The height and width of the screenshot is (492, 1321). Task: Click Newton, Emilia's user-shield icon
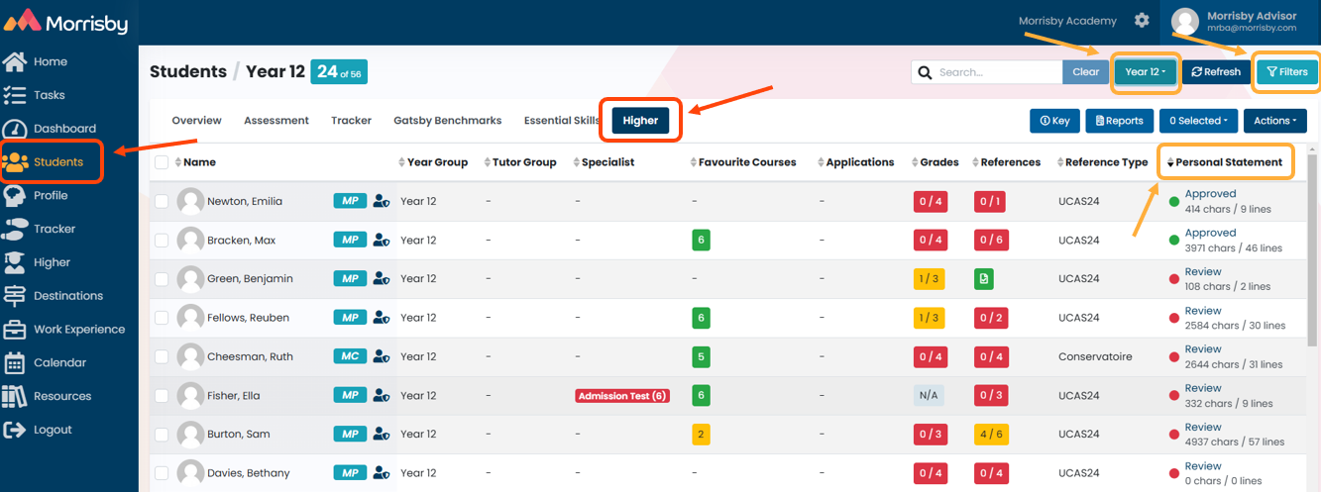tap(382, 202)
